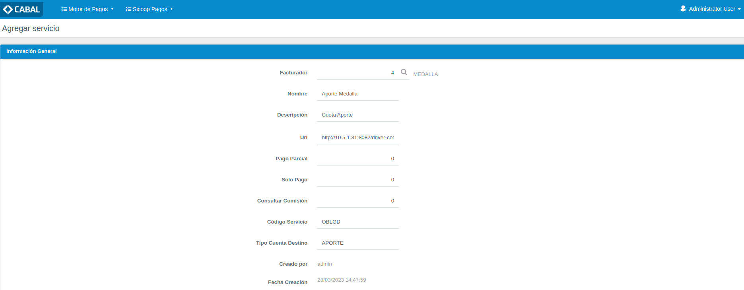This screenshot has width=744, height=290.
Task: Click the Solo Pago input field
Action: pos(357,180)
